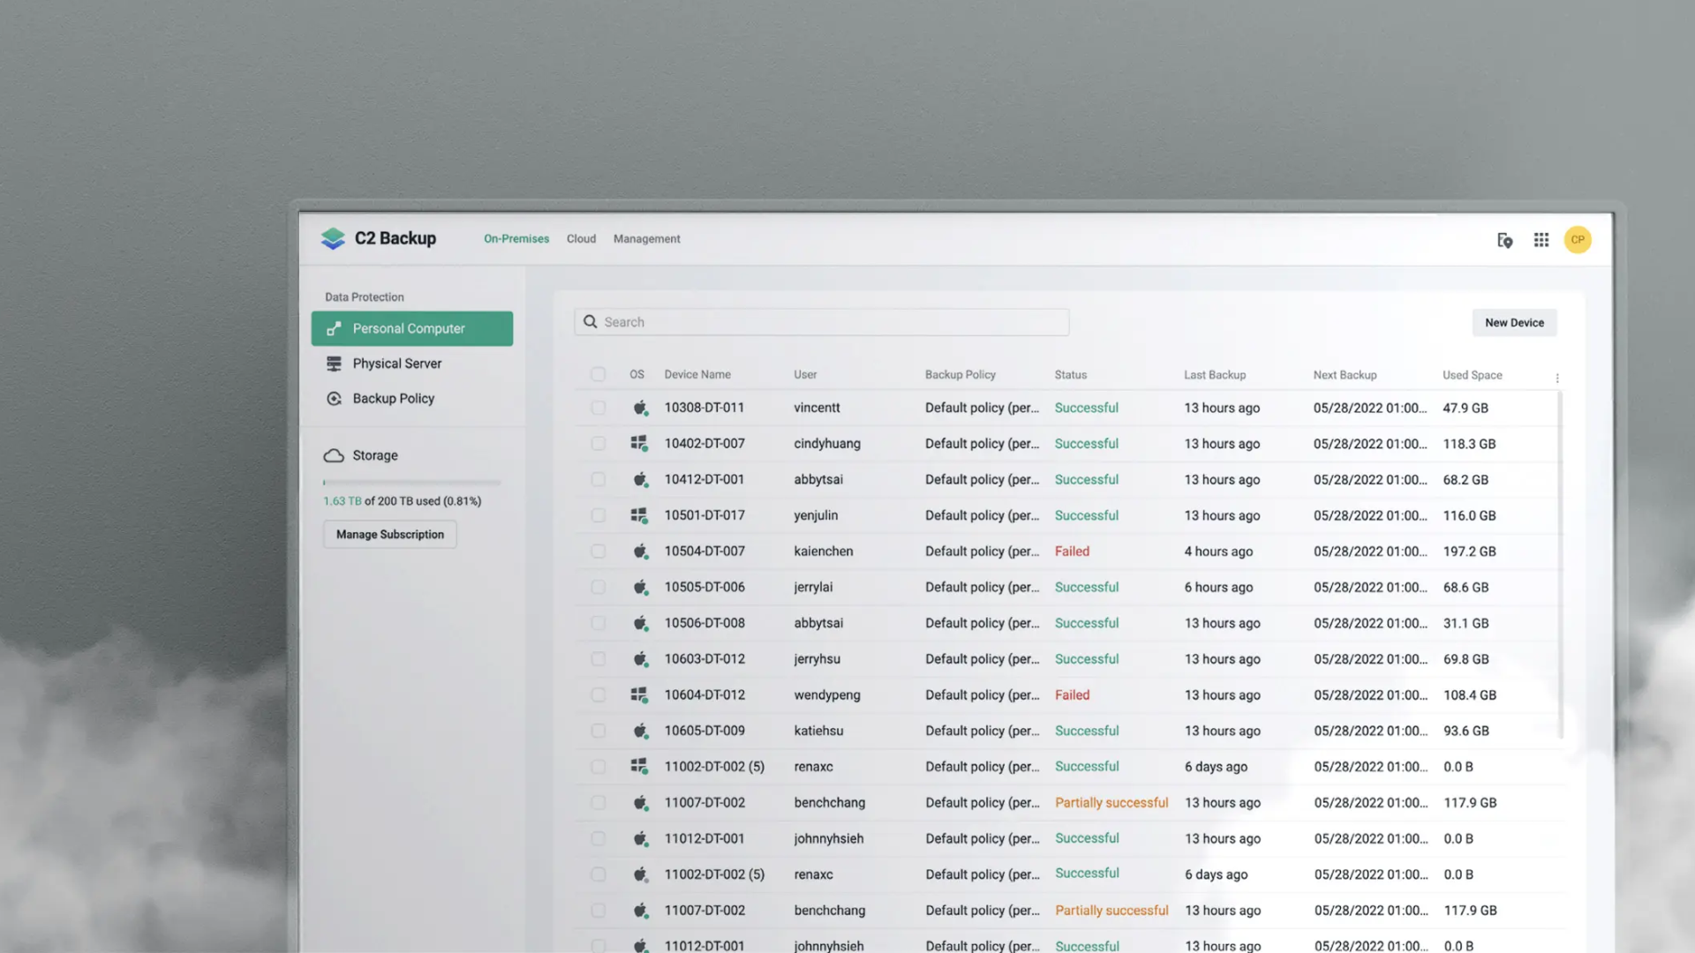Tick the checkbox for 10504-DT-007
This screenshot has width=1695, height=953.
point(598,552)
